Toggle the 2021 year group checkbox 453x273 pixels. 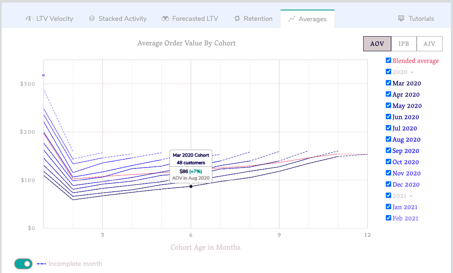click(389, 195)
